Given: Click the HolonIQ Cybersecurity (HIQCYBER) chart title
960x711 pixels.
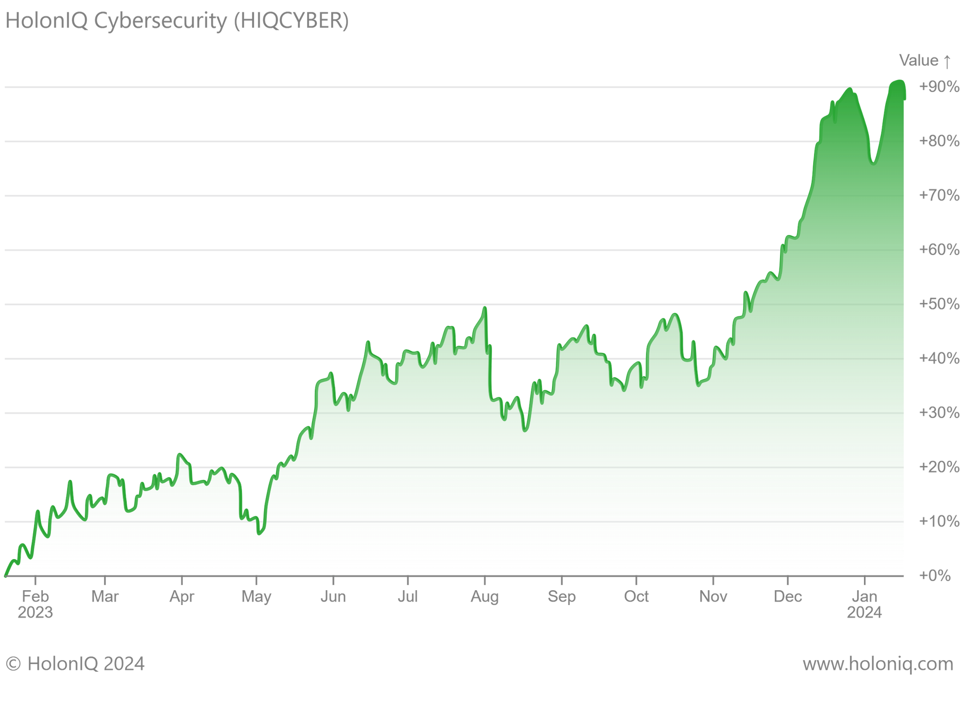Looking at the screenshot, I should 177,21.
